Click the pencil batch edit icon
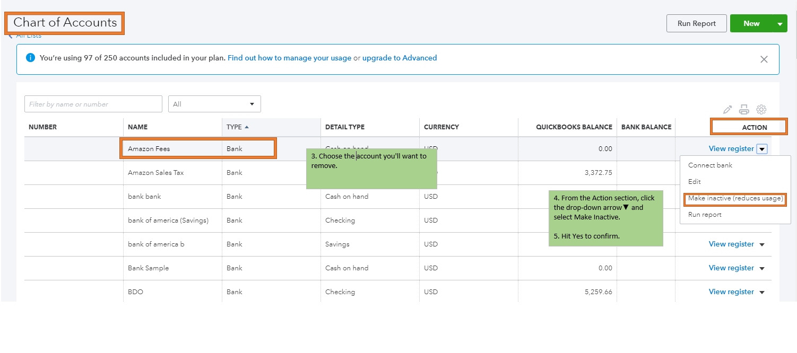The width and height of the screenshot is (797, 353). tap(727, 110)
